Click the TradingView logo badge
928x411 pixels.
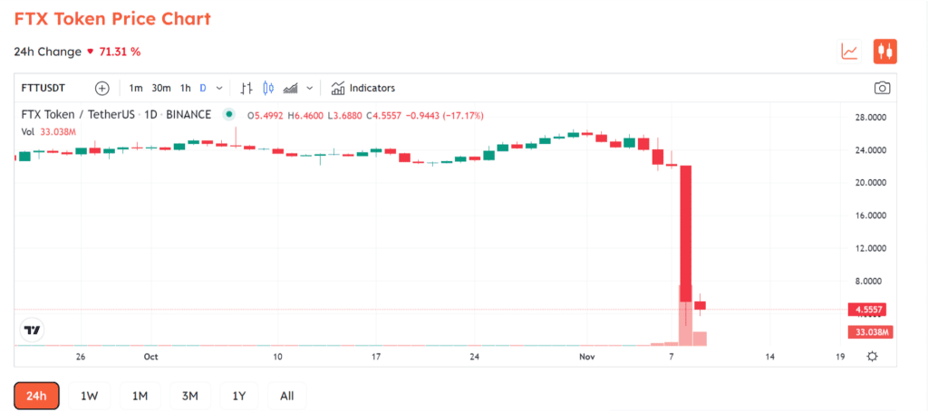coord(34,330)
